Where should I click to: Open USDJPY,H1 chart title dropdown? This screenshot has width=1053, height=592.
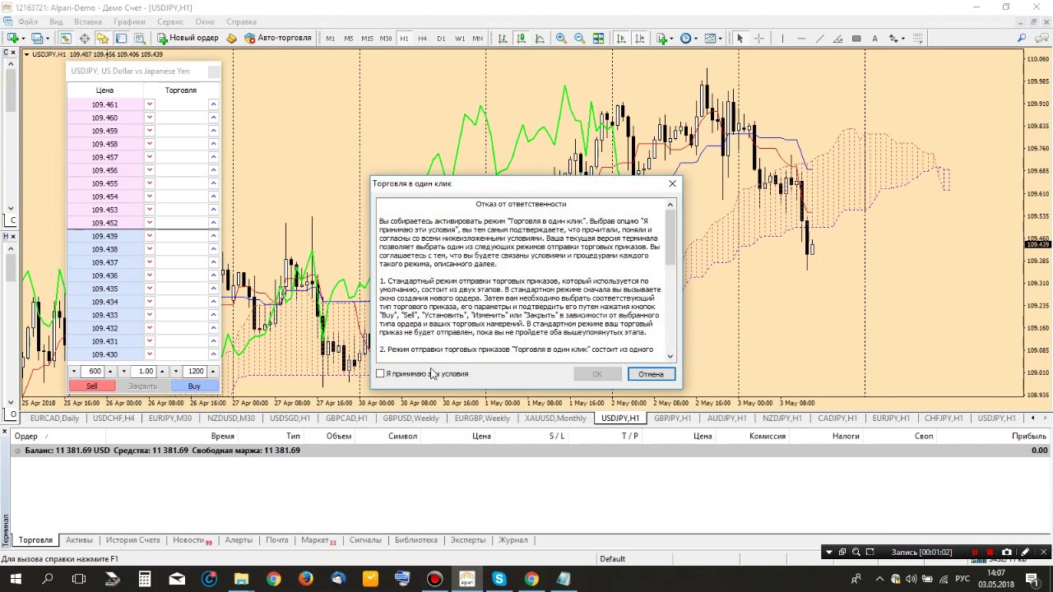click(x=26, y=54)
